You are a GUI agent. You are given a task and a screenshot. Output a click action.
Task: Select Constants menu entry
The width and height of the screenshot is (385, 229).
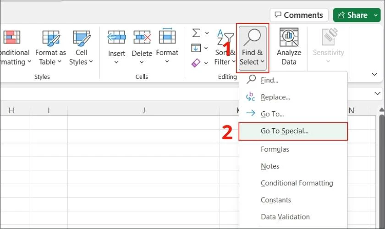tap(293, 200)
